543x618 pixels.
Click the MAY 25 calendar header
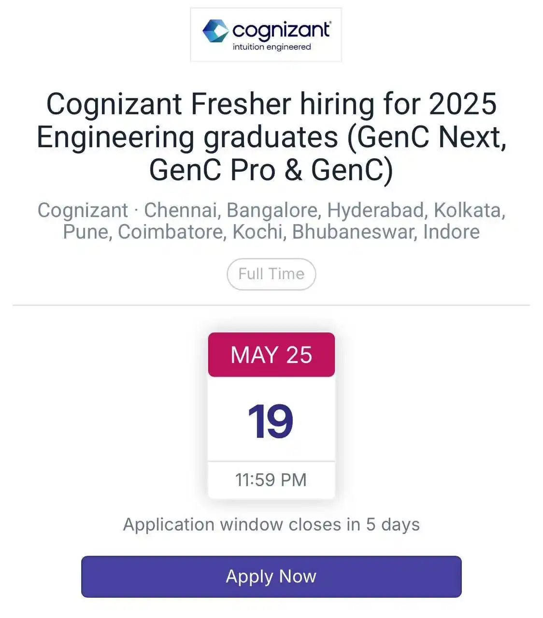[x=271, y=355]
